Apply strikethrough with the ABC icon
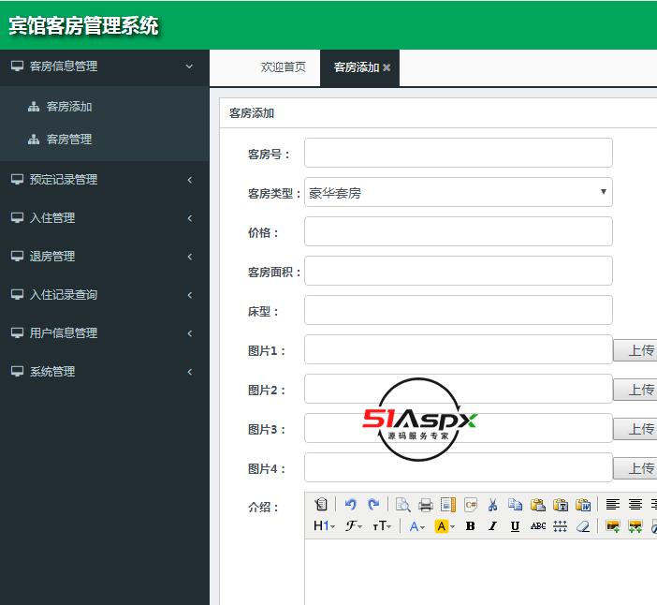The image size is (657, 605). (x=538, y=526)
